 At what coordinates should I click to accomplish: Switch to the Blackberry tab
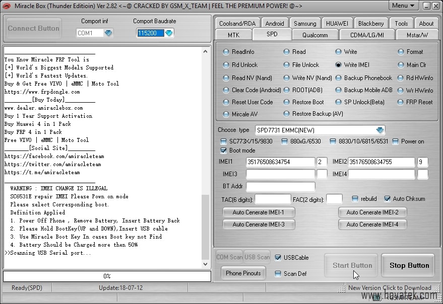(x=371, y=24)
